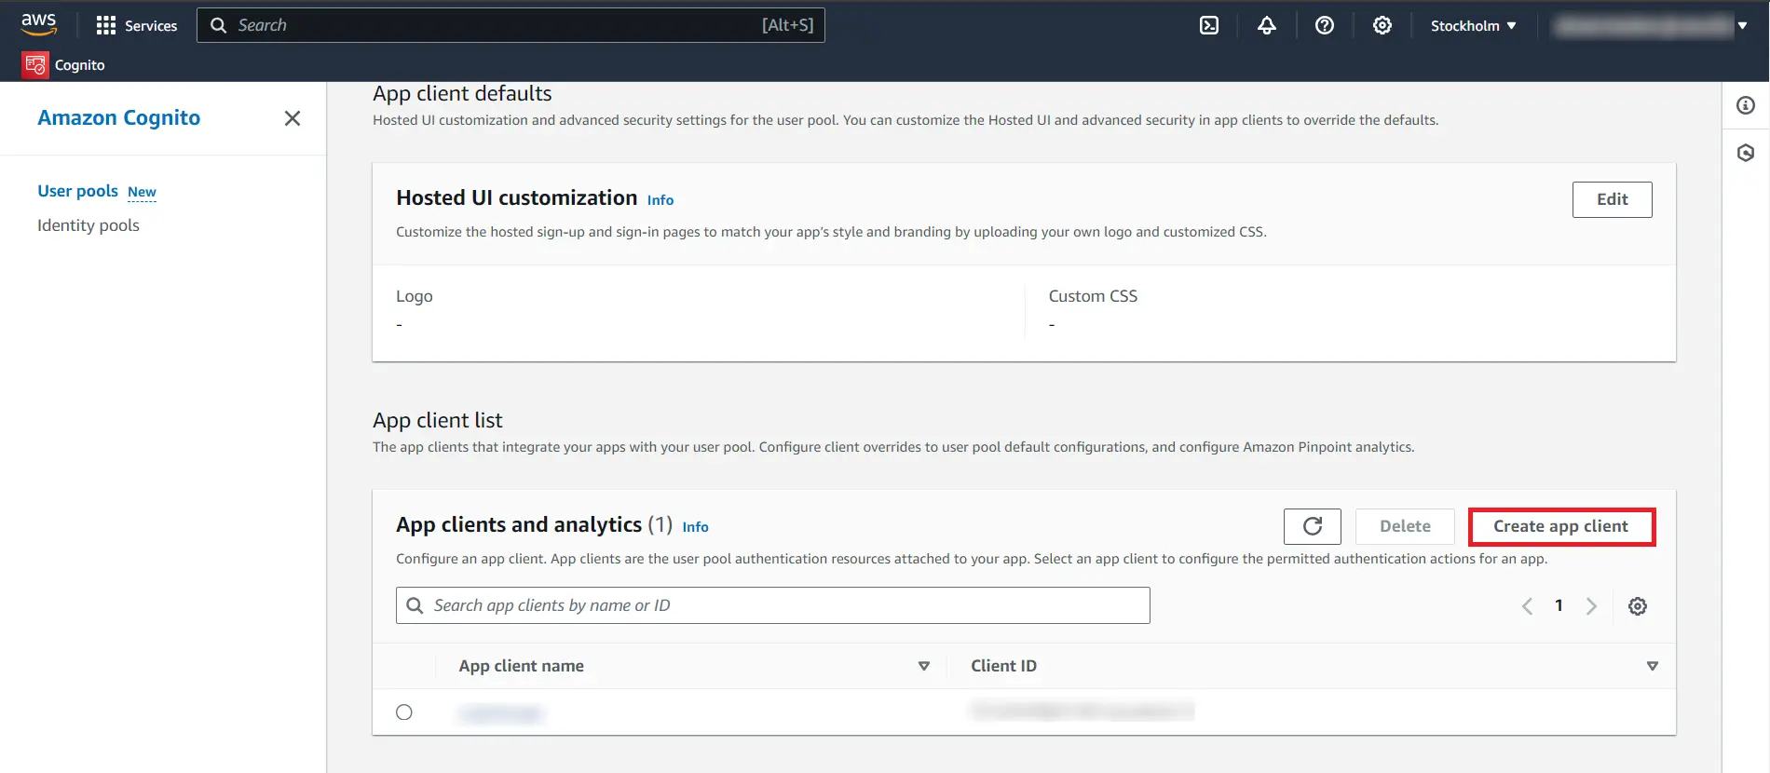This screenshot has height=773, width=1770.
Task: Open the help question mark icon
Action: click(1325, 25)
